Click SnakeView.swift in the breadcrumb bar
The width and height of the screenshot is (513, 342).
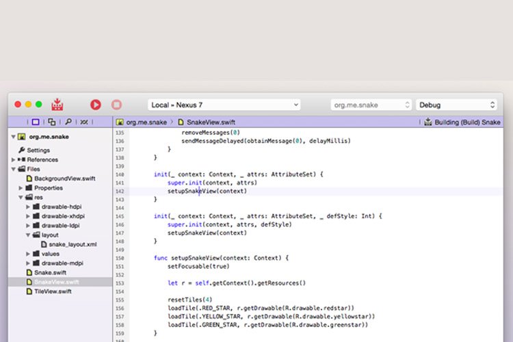pos(211,122)
